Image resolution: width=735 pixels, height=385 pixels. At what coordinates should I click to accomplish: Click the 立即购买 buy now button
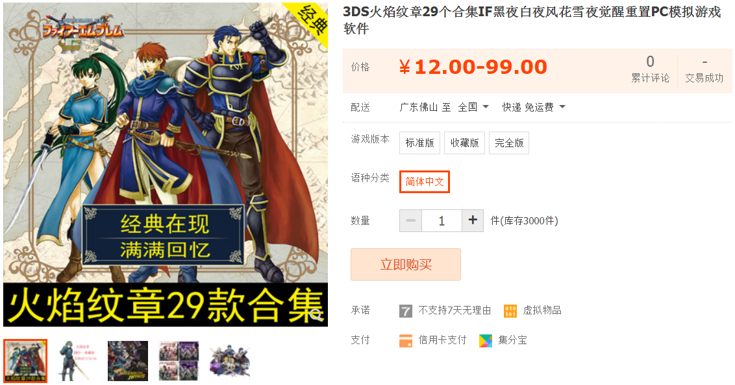(x=405, y=264)
